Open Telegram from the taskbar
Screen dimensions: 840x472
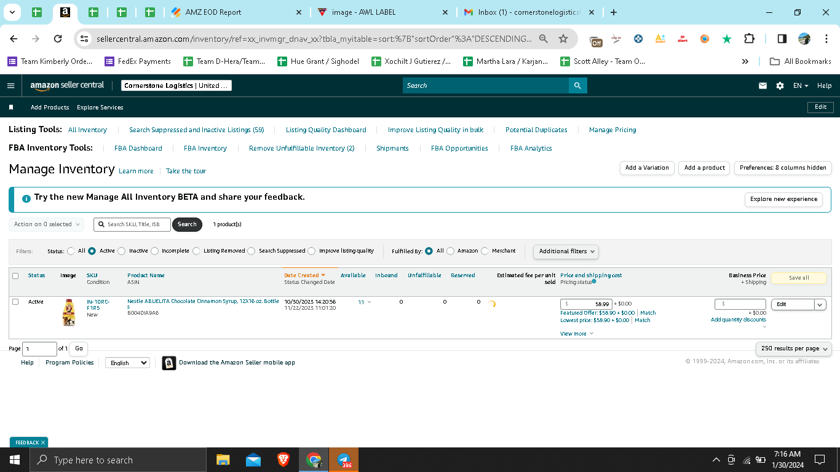(344, 460)
